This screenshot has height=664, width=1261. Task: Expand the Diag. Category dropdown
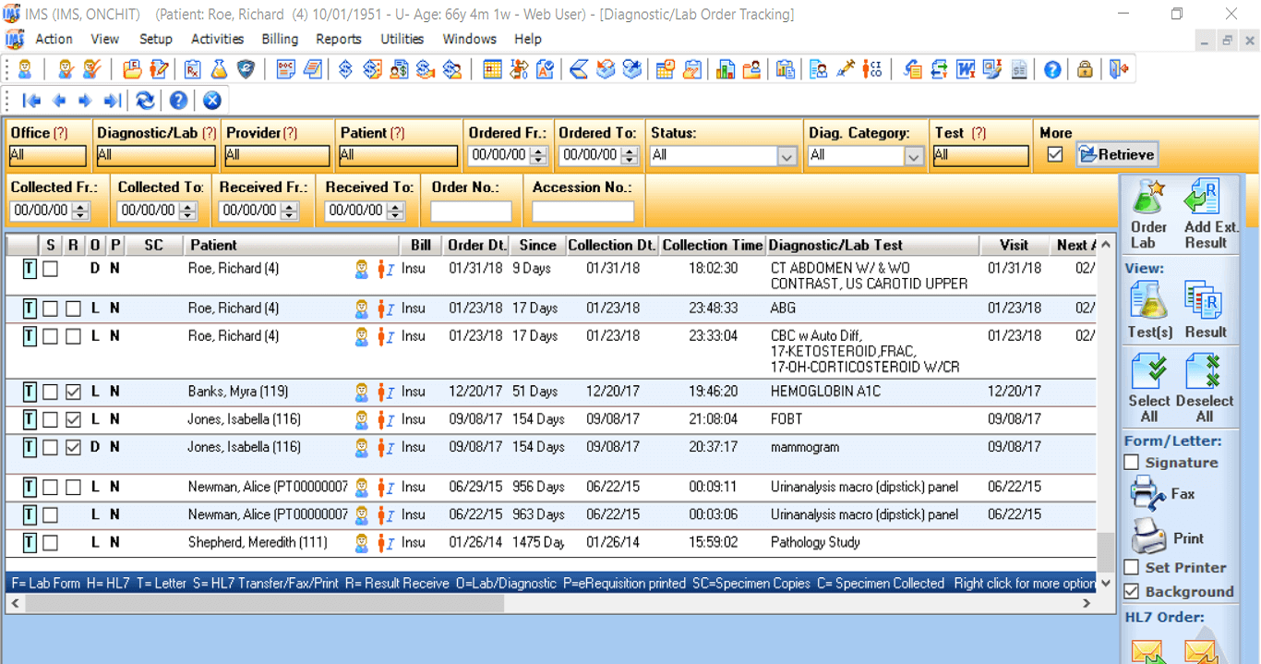[914, 155]
